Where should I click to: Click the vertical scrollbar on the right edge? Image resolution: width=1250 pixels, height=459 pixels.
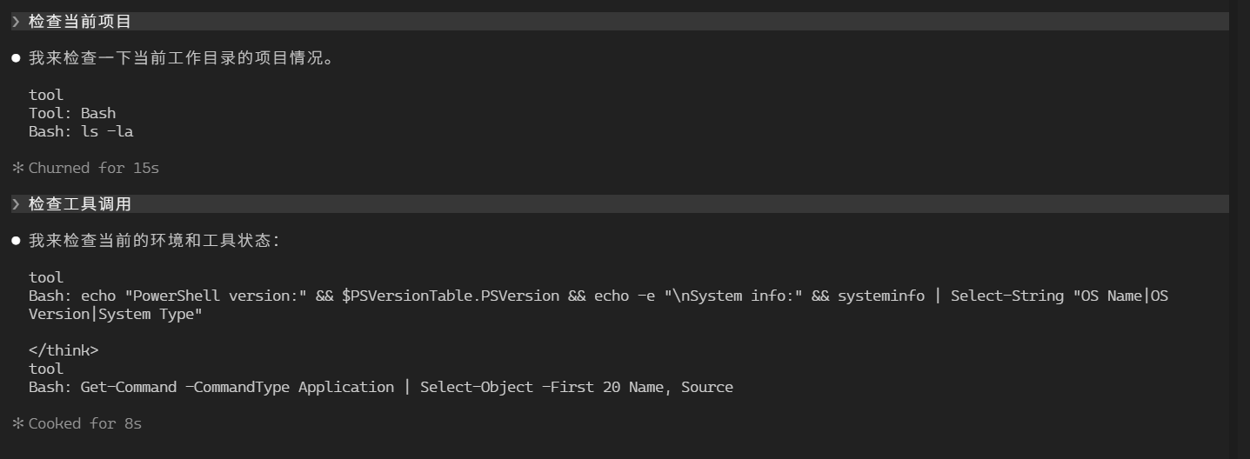(1243, 229)
